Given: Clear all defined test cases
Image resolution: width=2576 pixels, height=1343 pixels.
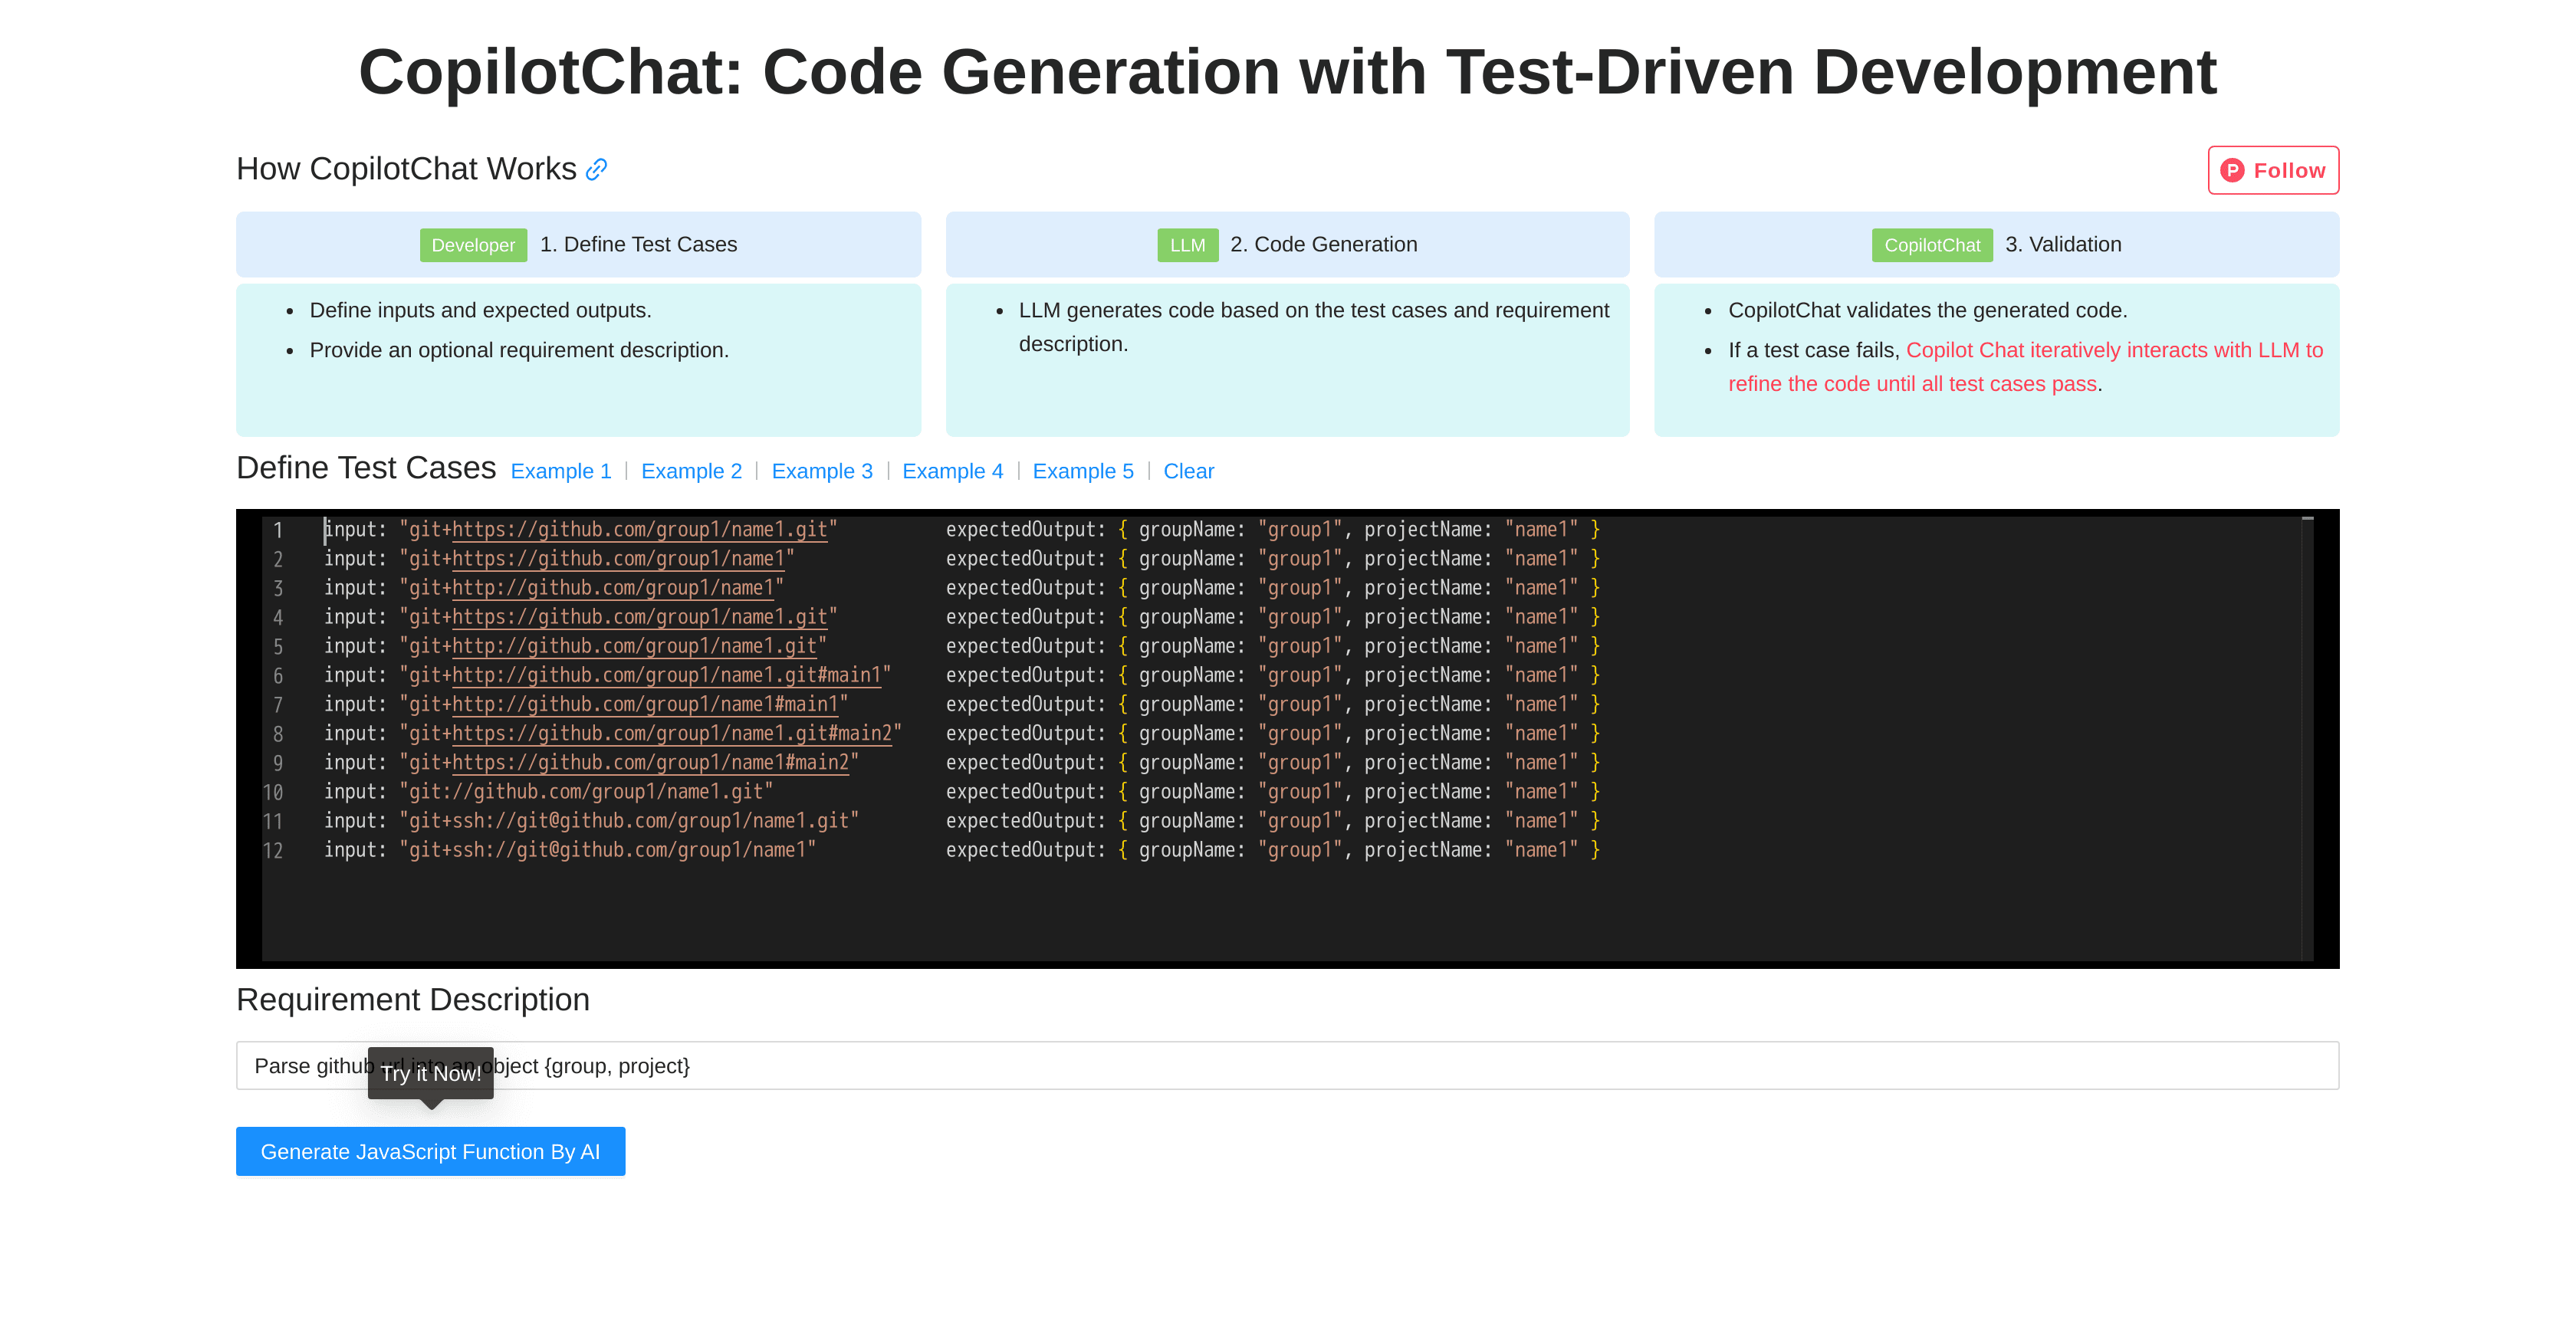Looking at the screenshot, I should pyautogui.click(x=1188, y=471).
